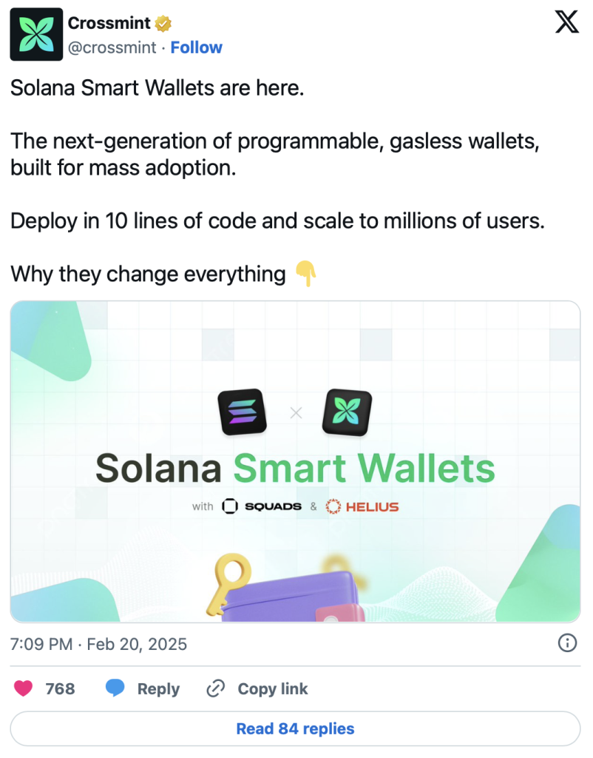Click the Copy link text

click(x=272, y=688)
